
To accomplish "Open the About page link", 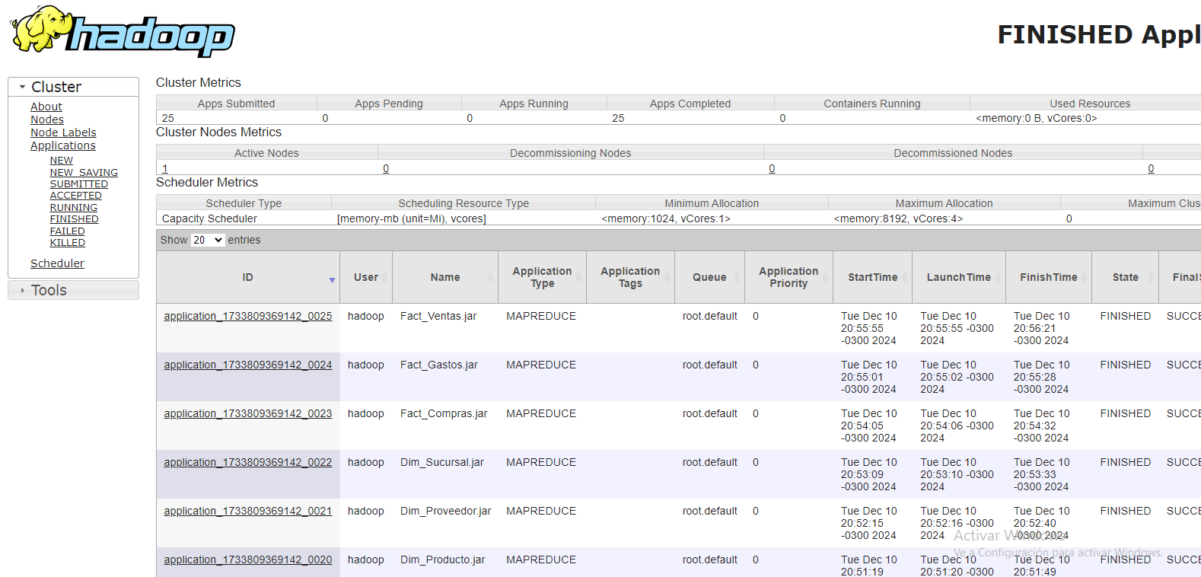I will click(x=46, y=107).
